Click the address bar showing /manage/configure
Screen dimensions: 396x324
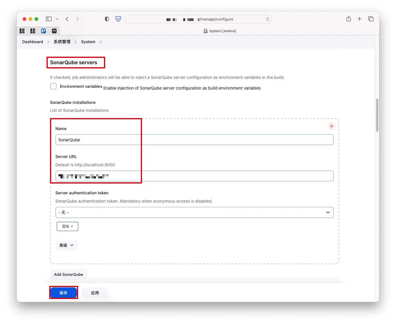click(x=198, y=19)
